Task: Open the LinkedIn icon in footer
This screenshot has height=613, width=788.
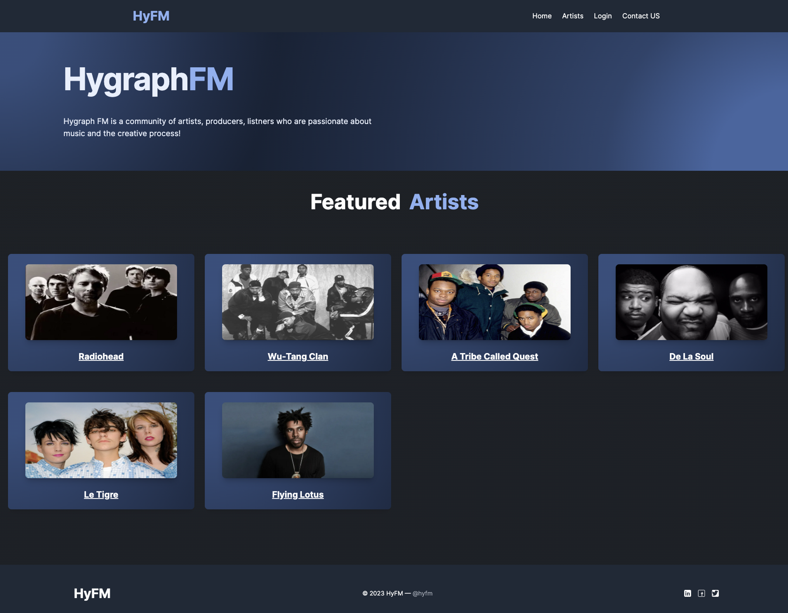Action: click(687, 593)
